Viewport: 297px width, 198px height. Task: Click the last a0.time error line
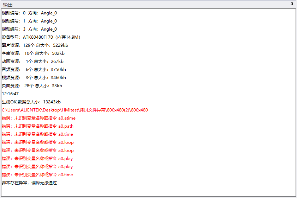tap(37, 175)
